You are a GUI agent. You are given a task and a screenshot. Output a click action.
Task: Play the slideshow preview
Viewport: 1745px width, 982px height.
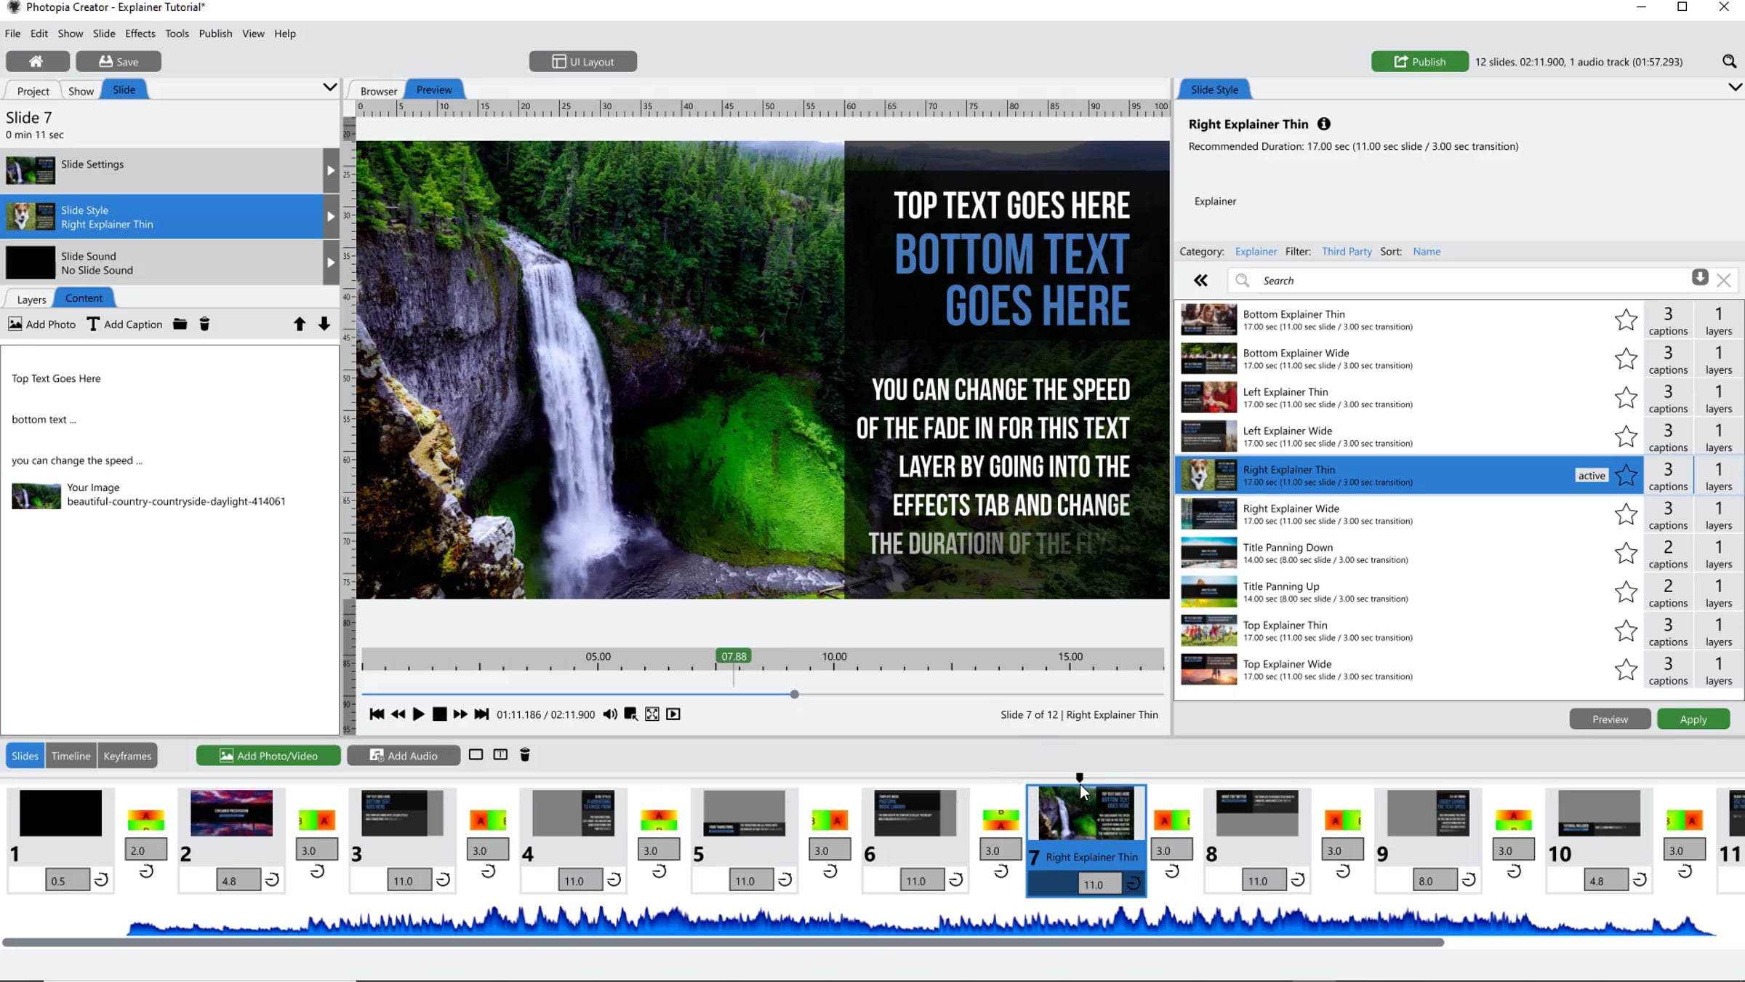tap(419, 714)
